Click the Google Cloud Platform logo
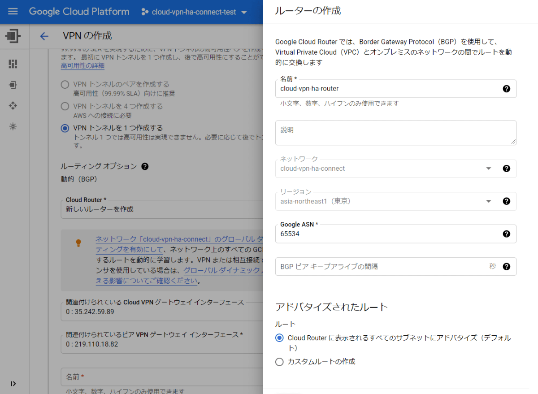The image size is (538, 394). pos(79,12)
